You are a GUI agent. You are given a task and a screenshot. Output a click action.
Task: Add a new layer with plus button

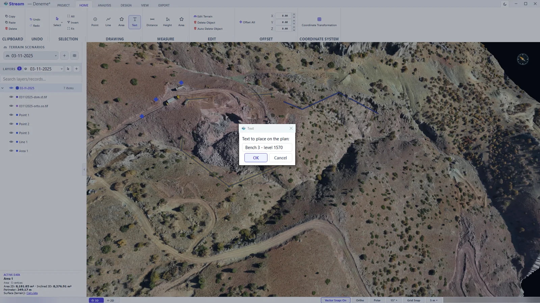[77, 69]
